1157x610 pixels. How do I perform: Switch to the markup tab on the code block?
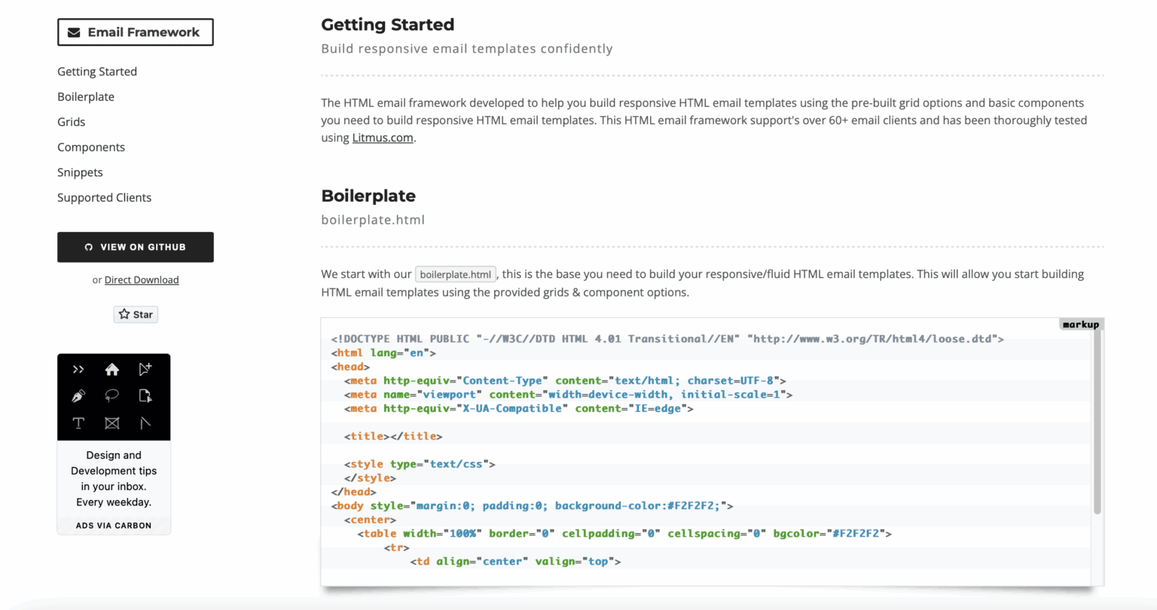pos(1080,324)
